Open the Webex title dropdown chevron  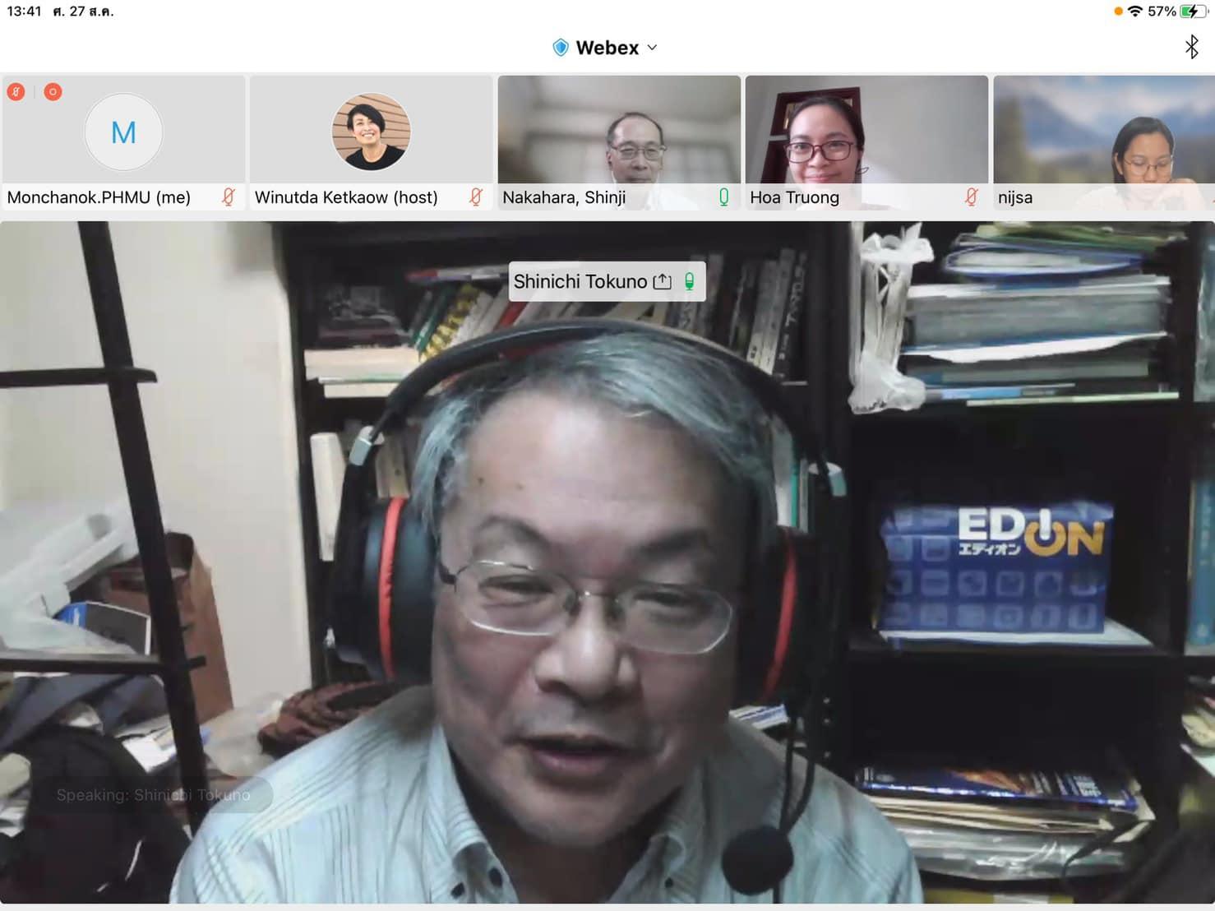[x=652, y=48]
